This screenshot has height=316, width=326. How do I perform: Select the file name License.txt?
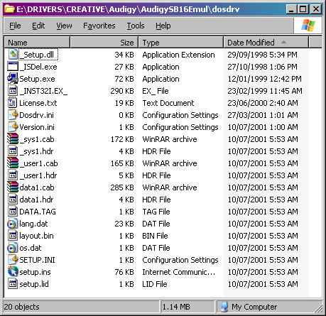click(38, 103)
